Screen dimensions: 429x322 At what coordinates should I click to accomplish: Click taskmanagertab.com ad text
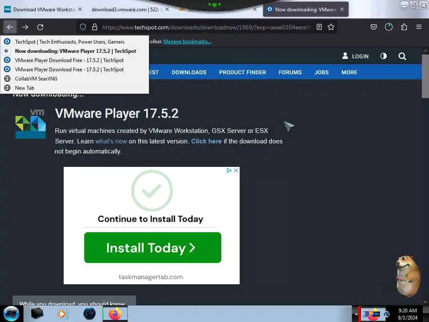coord(151,277)
